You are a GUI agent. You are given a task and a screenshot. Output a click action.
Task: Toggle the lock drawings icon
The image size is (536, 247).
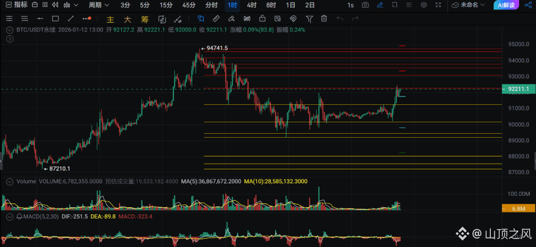(x=262, y=18)
